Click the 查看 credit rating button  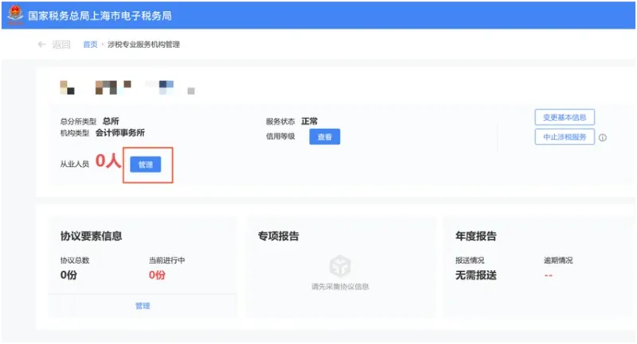click(x=325, y=137)
